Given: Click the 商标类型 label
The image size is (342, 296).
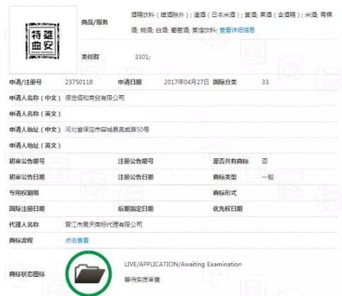Looking at the screenshot, I should [225, 177].
